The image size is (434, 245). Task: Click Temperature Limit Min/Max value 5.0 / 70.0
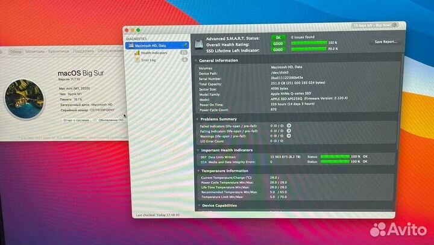pos(278,197)
